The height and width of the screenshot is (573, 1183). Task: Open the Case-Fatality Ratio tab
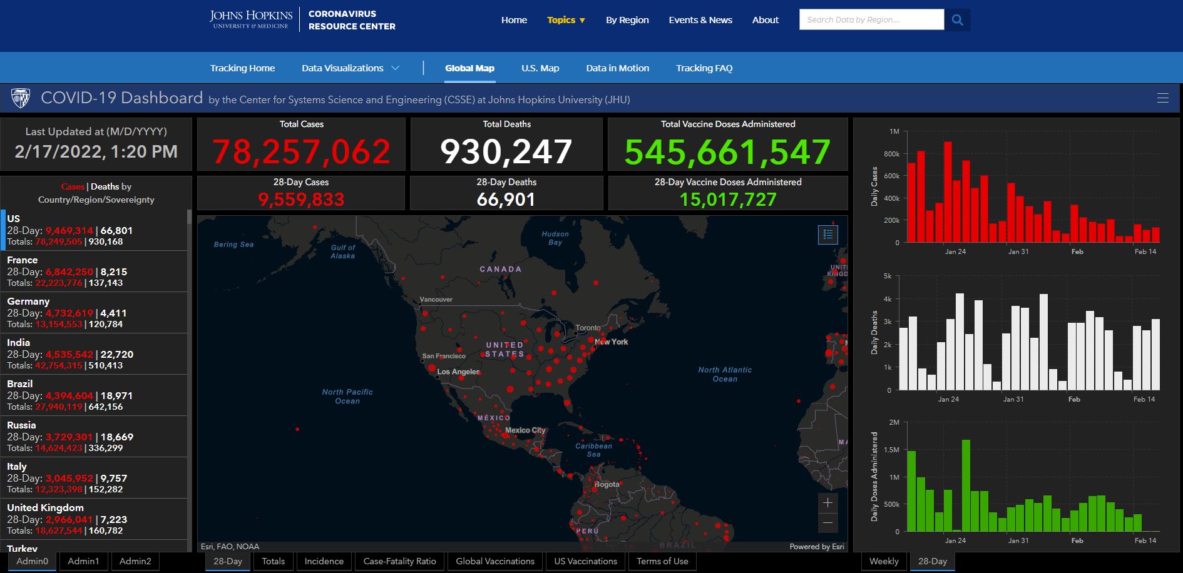click(399, 561)
